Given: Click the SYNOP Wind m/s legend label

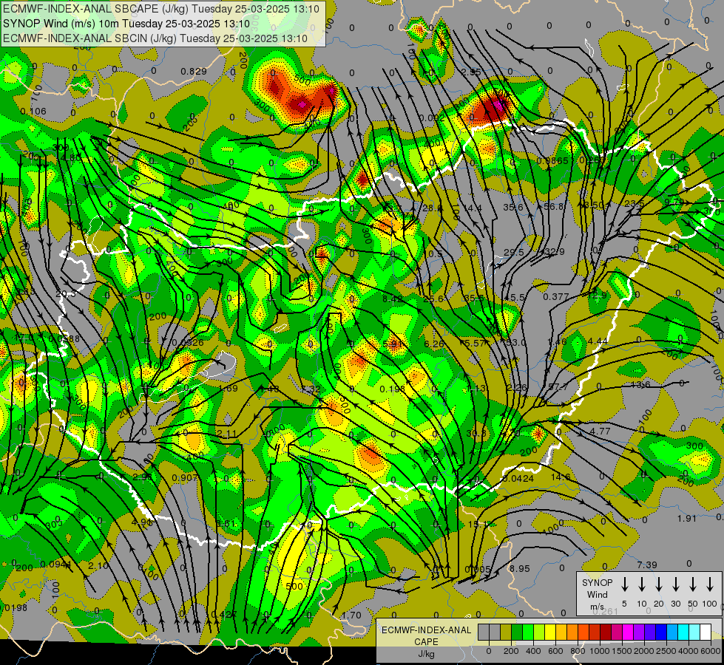Looking at the screenshot, I should pyautogui.click(x=597, y=594).
